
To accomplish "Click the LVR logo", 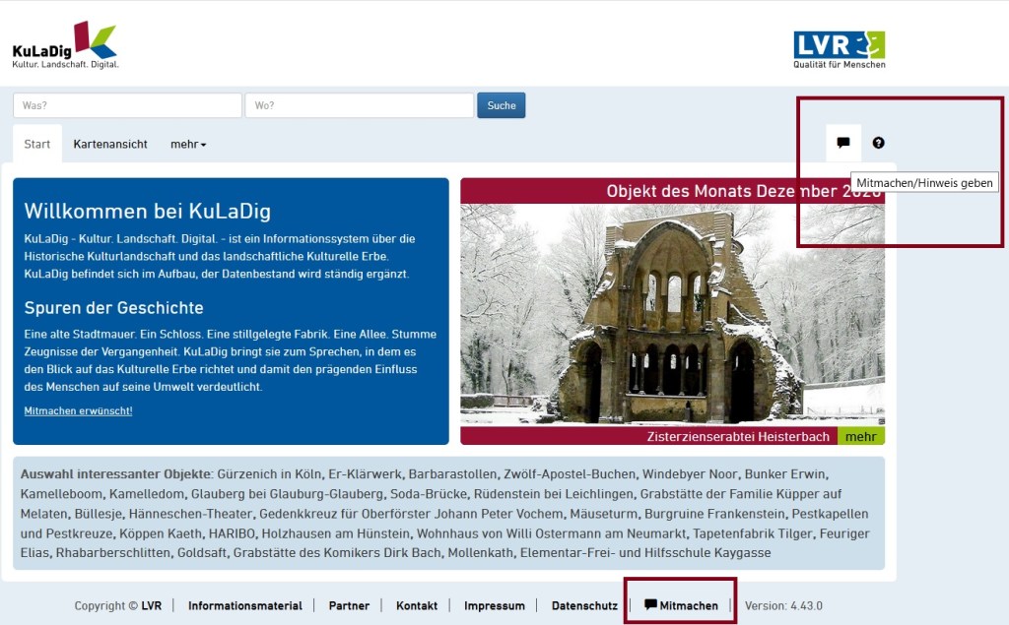I will coord(839,49).
